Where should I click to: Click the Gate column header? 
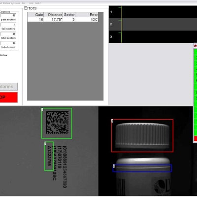[x=35, y=15]
